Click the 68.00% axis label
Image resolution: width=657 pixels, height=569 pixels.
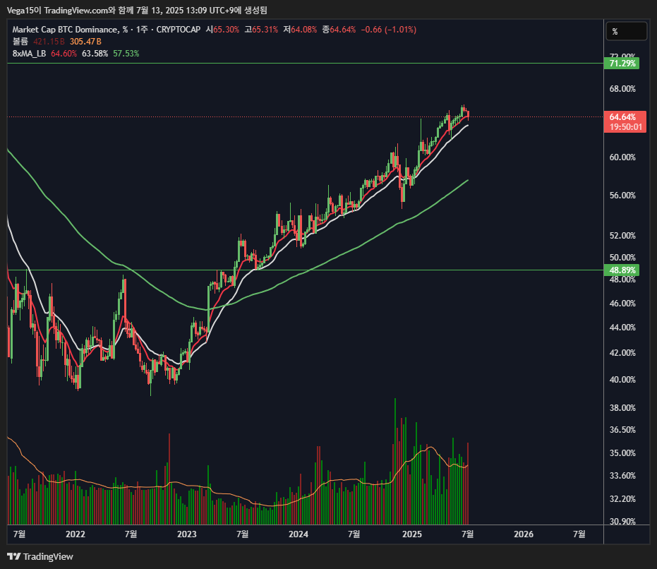tap(622, 88)
